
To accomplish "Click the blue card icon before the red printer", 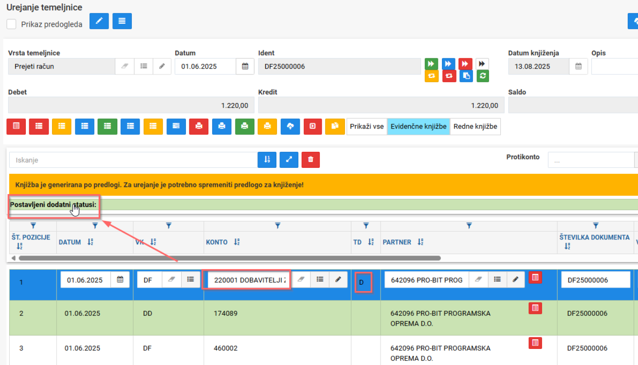I will click(x=176, y=127).
